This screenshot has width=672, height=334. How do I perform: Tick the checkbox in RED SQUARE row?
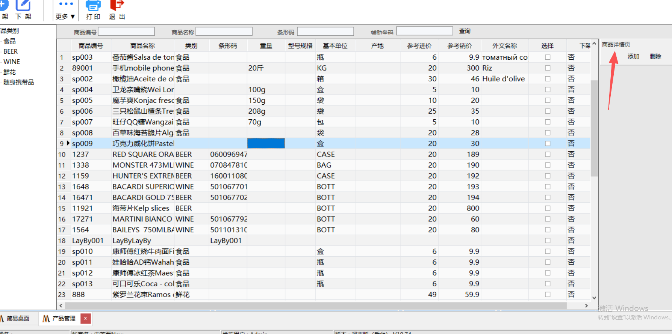pyautogui.click(x=548, y=154)
